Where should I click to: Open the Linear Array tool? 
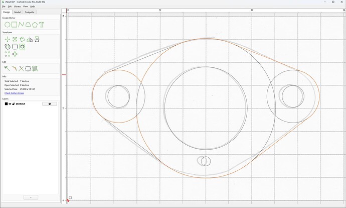[x=8, y=54]
